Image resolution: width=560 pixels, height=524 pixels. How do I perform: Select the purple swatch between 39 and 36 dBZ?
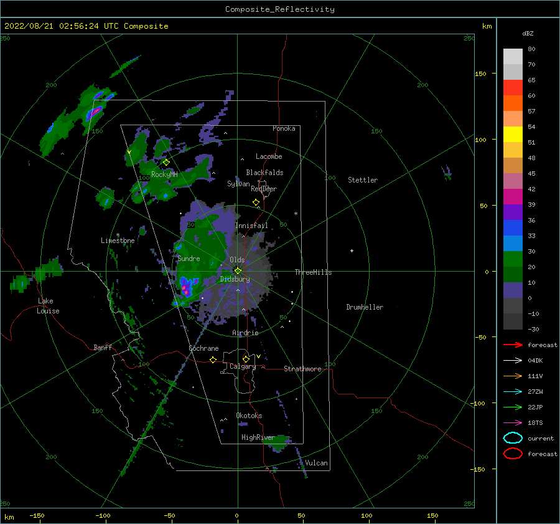513,212
